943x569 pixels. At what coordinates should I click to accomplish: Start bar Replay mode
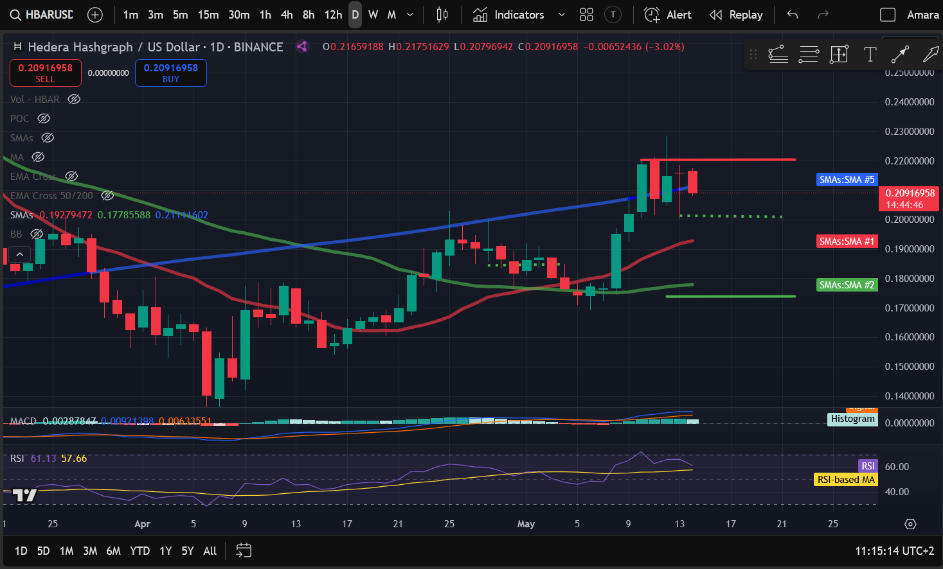point(736,14)
